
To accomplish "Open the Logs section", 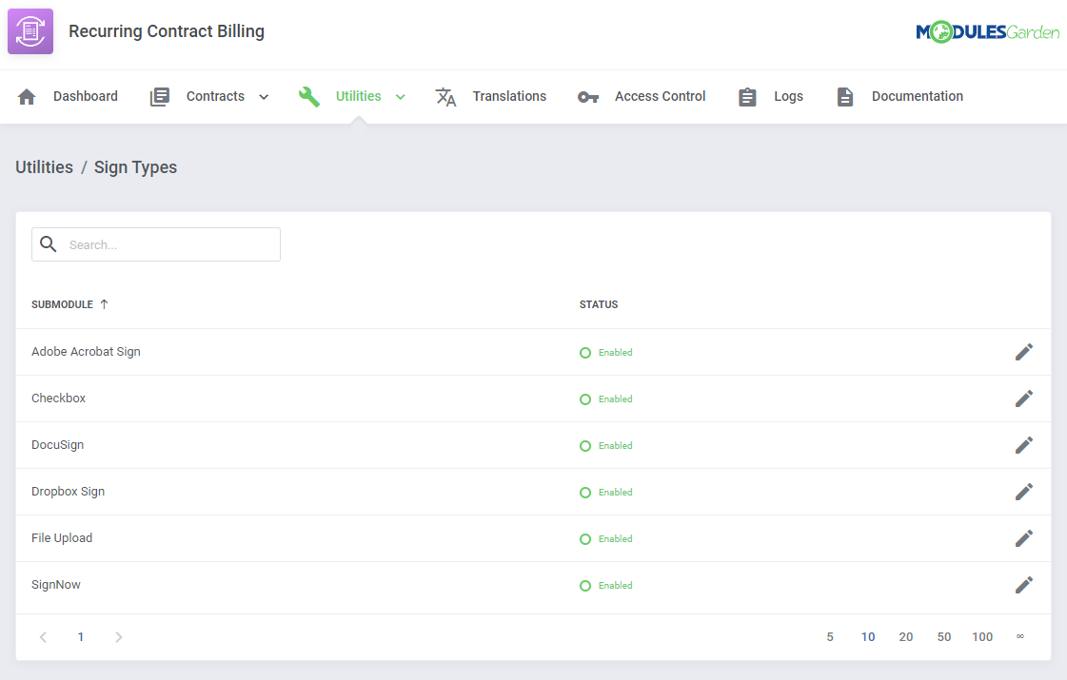I will click(x=788, y=97).
